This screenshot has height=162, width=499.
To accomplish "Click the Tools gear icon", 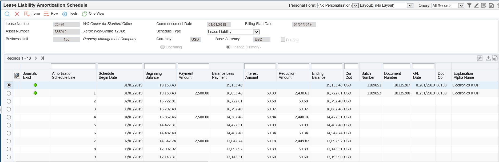I will tap(65, 14).
